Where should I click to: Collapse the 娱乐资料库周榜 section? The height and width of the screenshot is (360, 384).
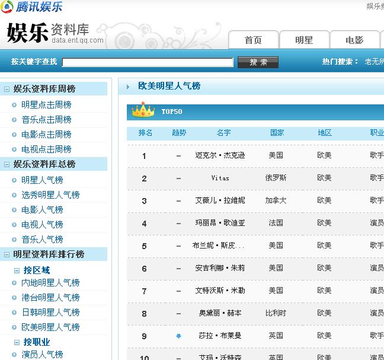pos(7,89)
